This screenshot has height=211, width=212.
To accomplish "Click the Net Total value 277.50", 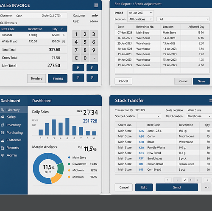I will click(x=54, y=66).
